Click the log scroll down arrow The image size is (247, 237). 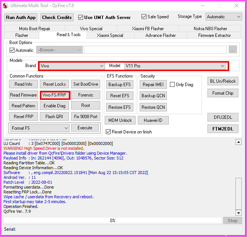[238, 213]
